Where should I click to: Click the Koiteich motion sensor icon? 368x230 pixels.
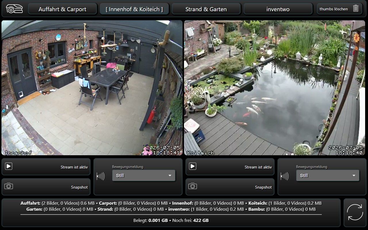point(285,176)
